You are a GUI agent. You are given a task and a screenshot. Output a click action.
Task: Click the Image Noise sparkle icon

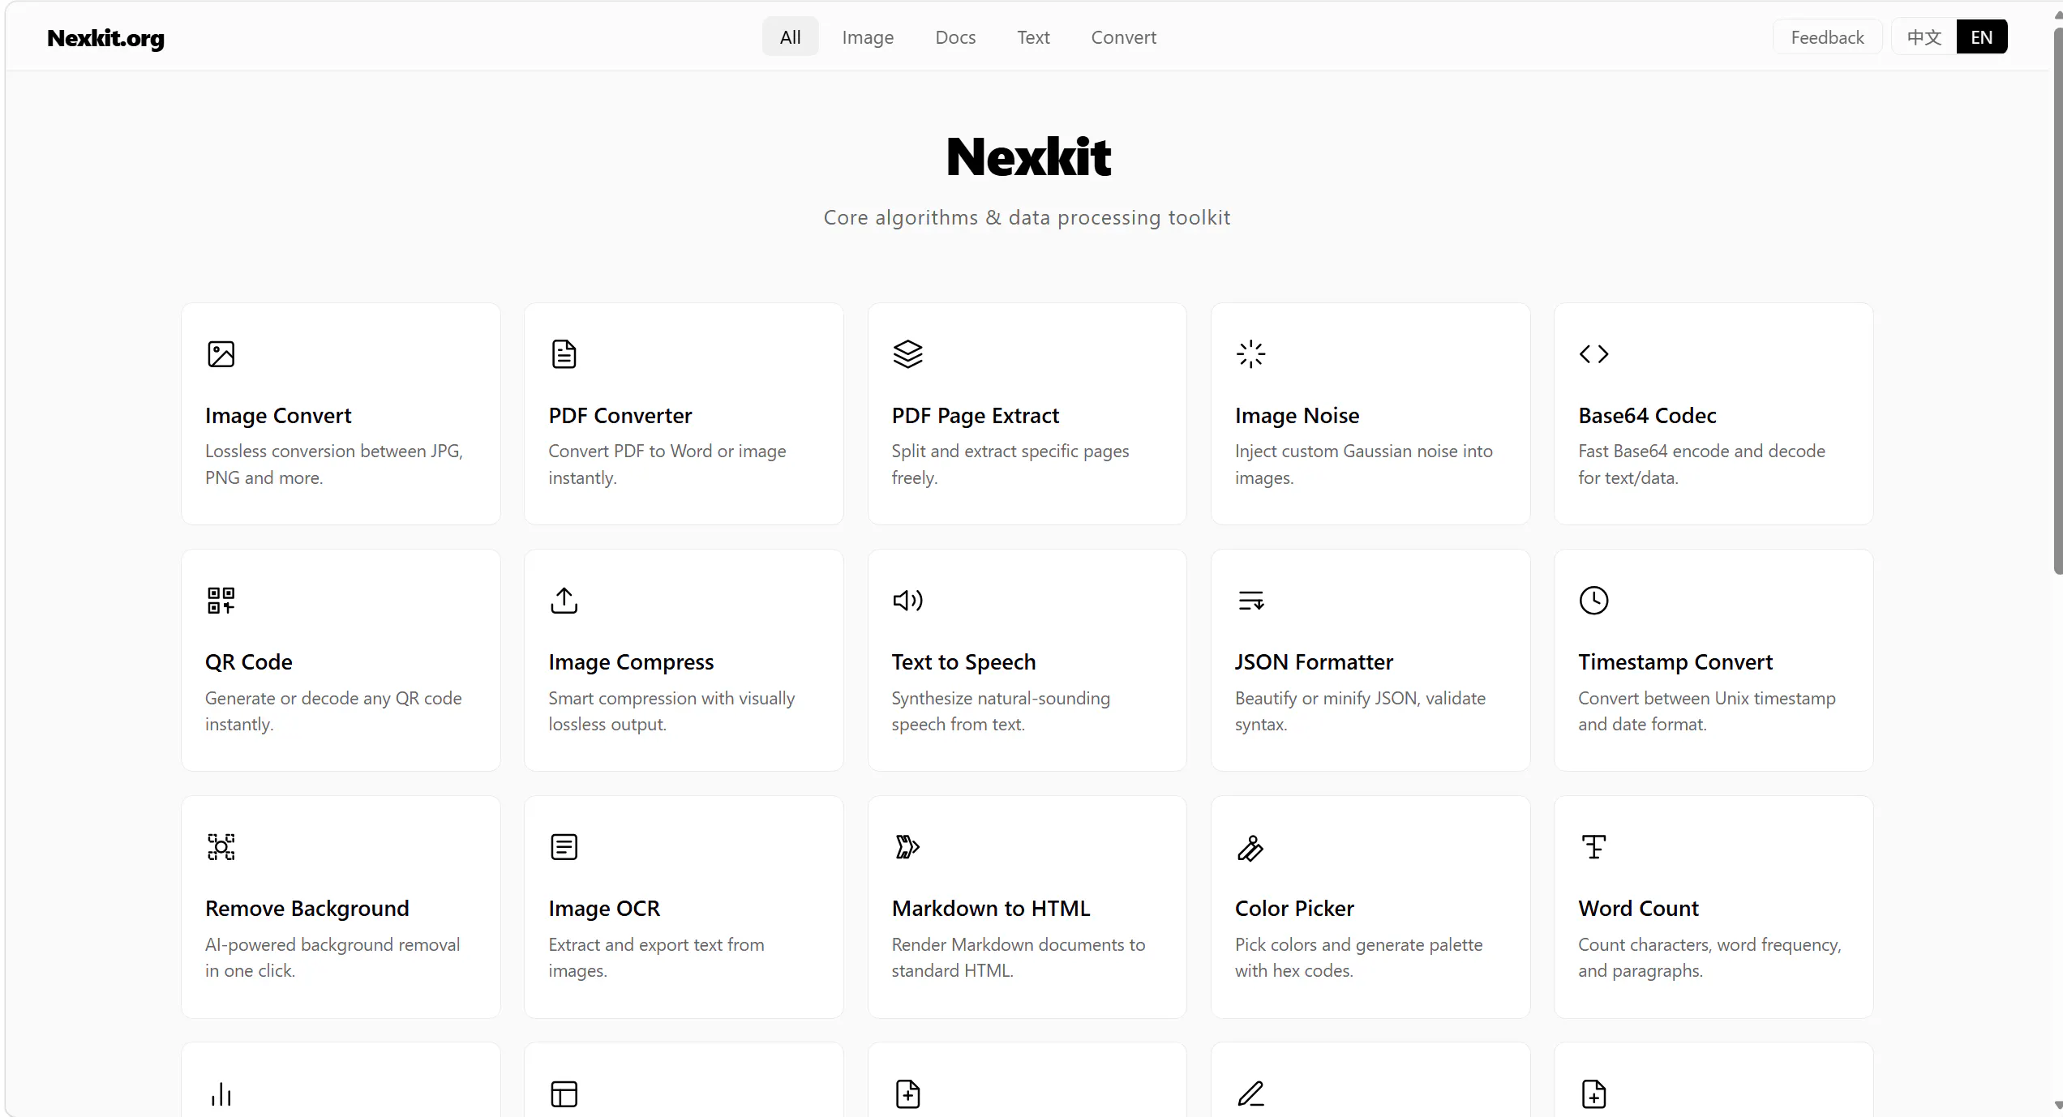1250,354
